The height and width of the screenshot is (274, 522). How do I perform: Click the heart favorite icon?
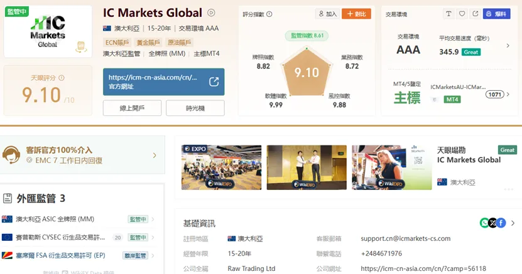[x=462, y=14]
